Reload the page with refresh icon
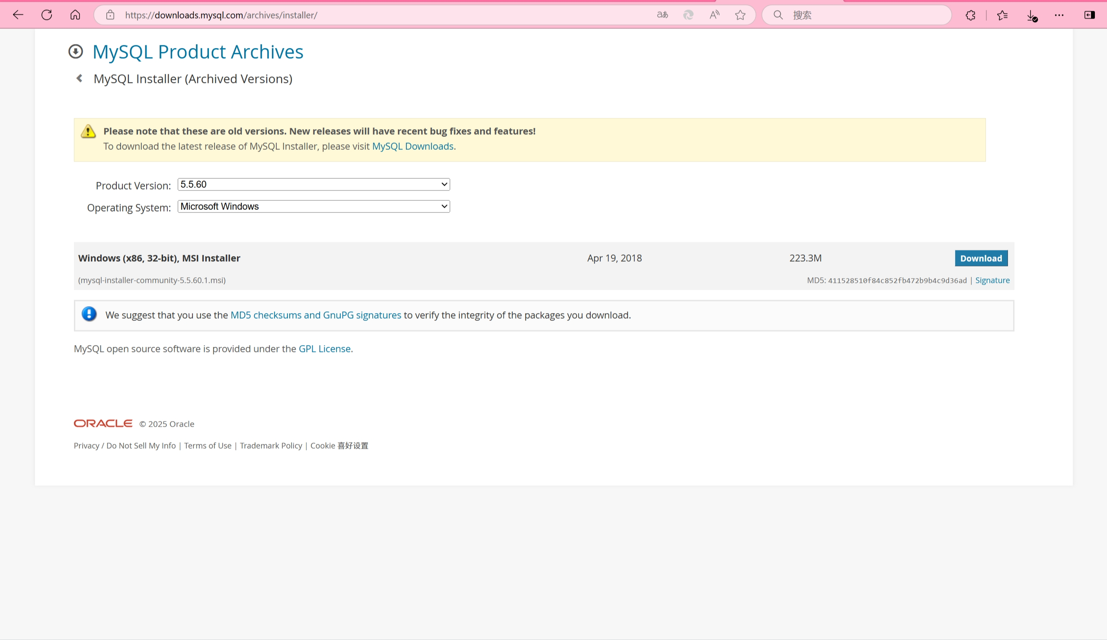This screenshot has height=640, width=1107. pos(47,15)
